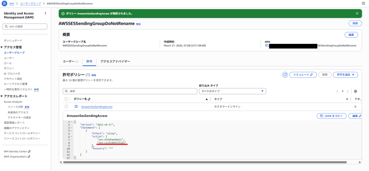Fold the JSON code at line 1
Viewport: 369px width, 171px height.
click(x=72, y=122)
